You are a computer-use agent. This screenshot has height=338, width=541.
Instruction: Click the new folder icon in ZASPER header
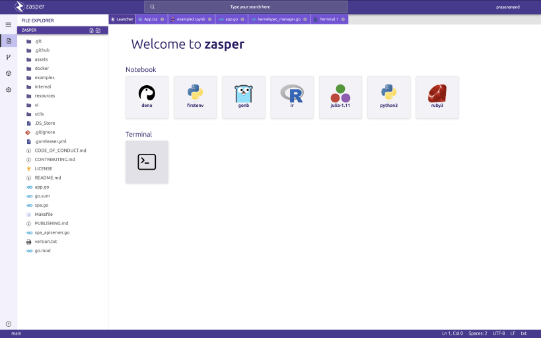pyautogui.click(x=98, y=30)
